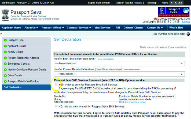Select Self Declaration step in sidebar

[x=26, y=87]
